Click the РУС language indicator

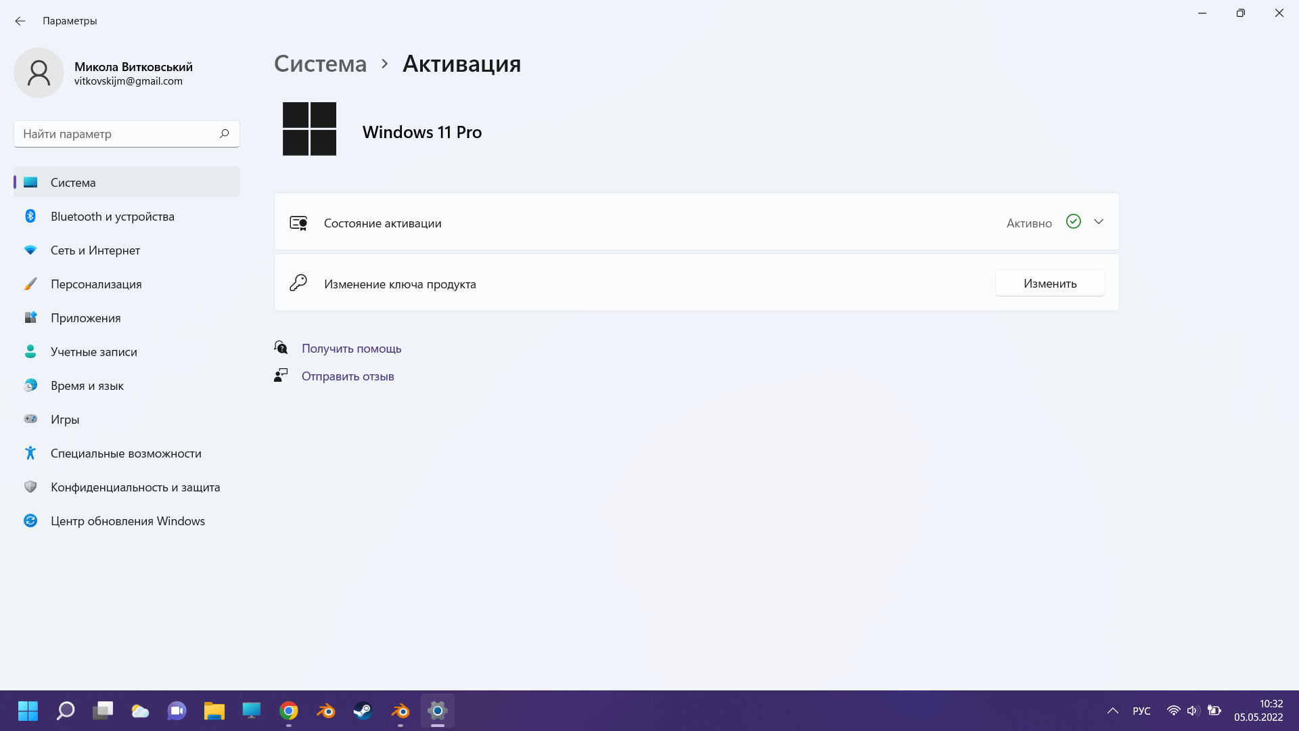pyautogui.click(x=1141, y=711)
